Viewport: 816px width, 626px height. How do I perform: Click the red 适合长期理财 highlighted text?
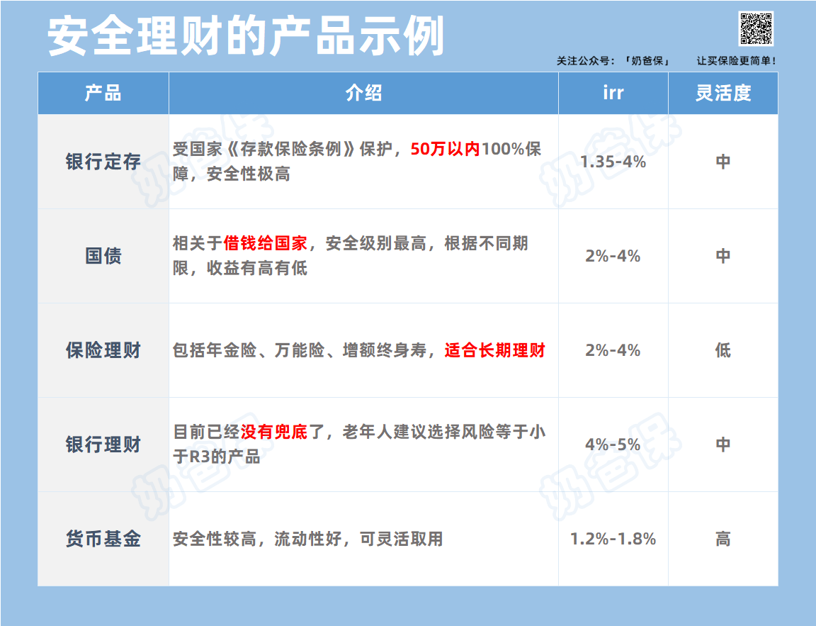coord(494,350)
